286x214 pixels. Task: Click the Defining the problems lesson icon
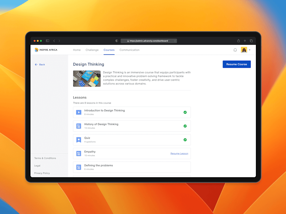pos(79,167)
